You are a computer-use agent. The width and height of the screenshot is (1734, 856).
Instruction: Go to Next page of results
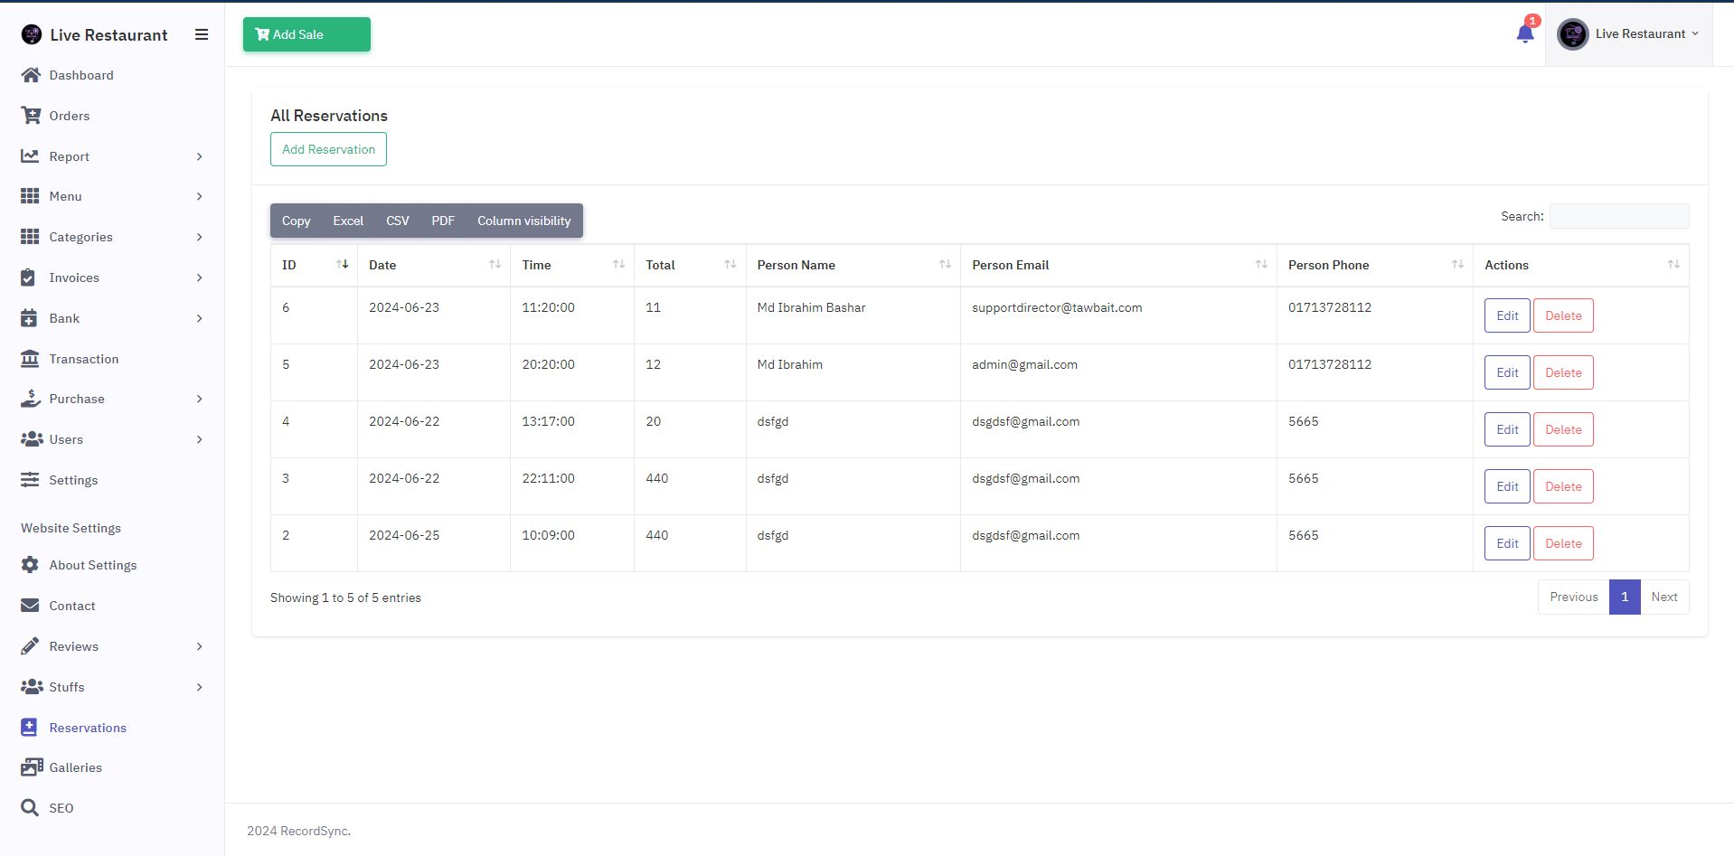click(x=1664, y=597)
